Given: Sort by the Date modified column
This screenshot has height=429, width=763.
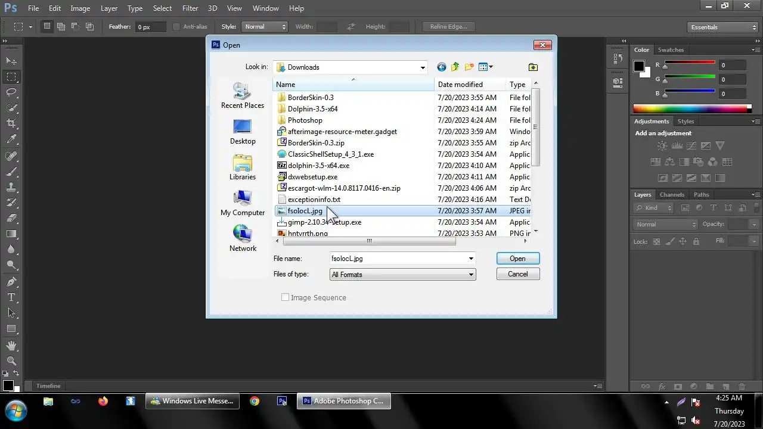Looking at the screenshot, I should point(470,85).
